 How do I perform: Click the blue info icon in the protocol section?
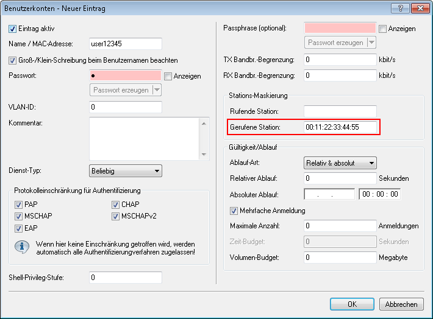coord(22,247)
